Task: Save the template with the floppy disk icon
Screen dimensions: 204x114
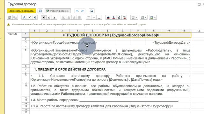Action: [40, 11]
